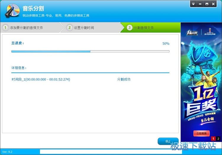222x155 pixels.
Task: Click the 详细信息 label
Action: pos(19,68)
